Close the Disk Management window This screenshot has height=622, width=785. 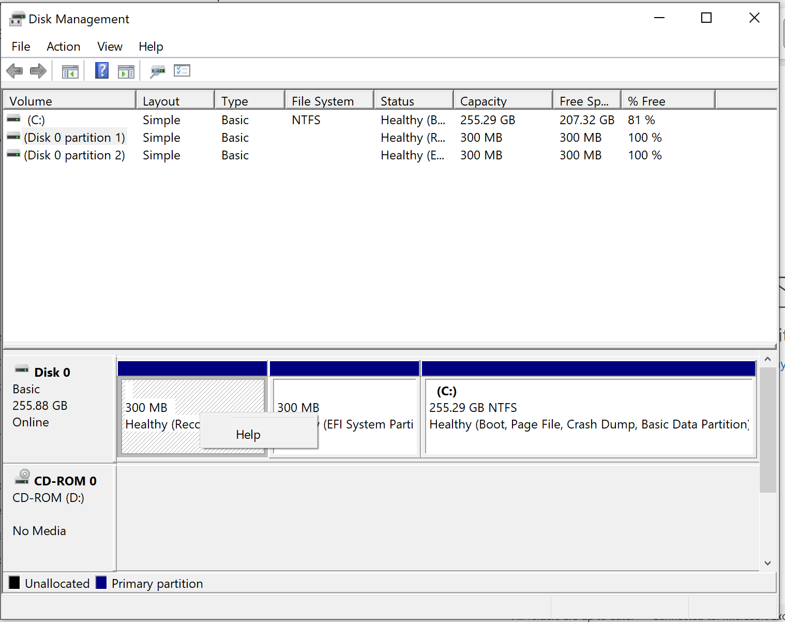[754, 18]
